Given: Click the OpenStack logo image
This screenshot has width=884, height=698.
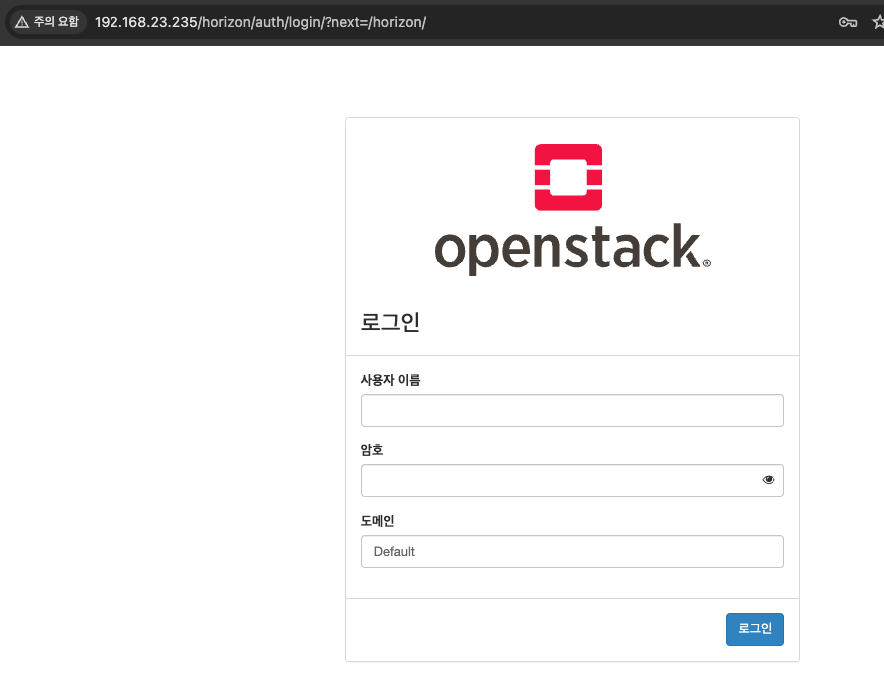Looking at the screenshot, I should [572, 210].
